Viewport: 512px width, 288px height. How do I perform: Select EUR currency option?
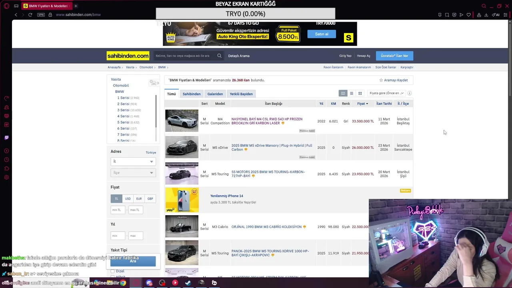pos(139,199)
